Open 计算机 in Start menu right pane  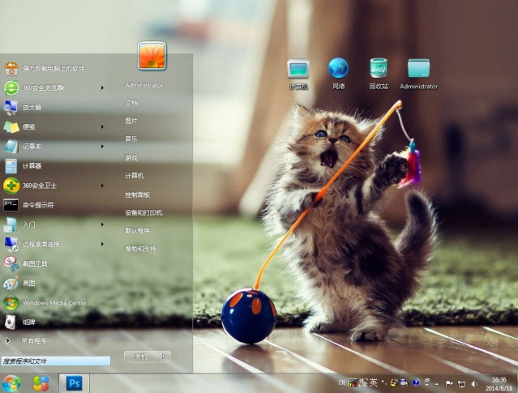point(134,176)
